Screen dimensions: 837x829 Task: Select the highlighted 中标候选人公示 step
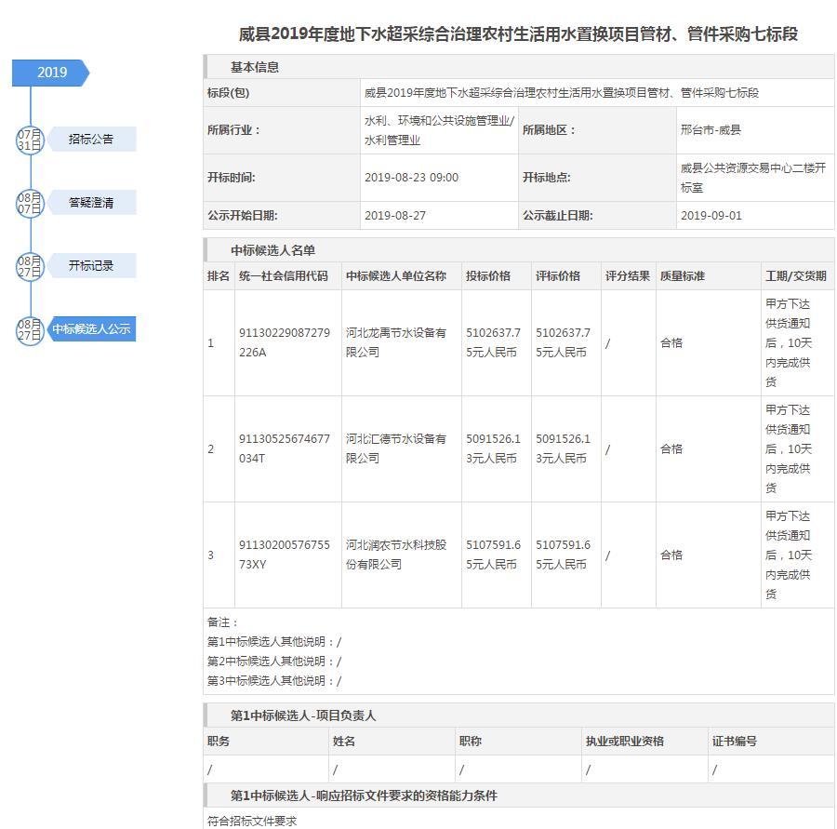(x=91, y=329)
